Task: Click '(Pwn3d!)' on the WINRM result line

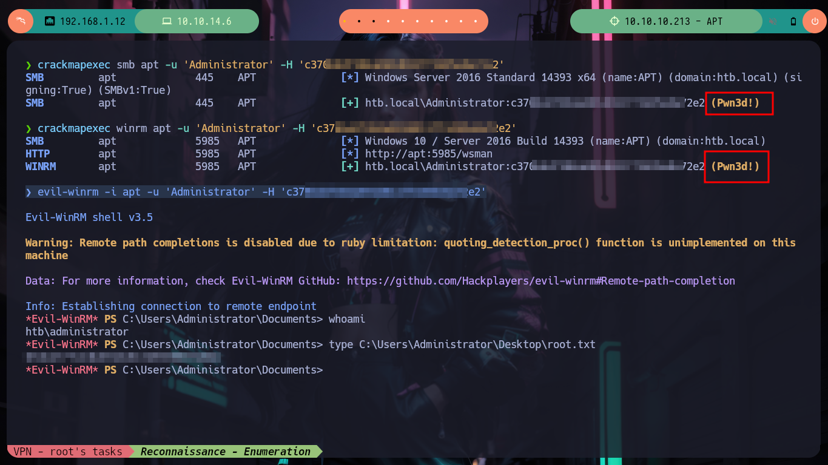Action: point(735,167)
